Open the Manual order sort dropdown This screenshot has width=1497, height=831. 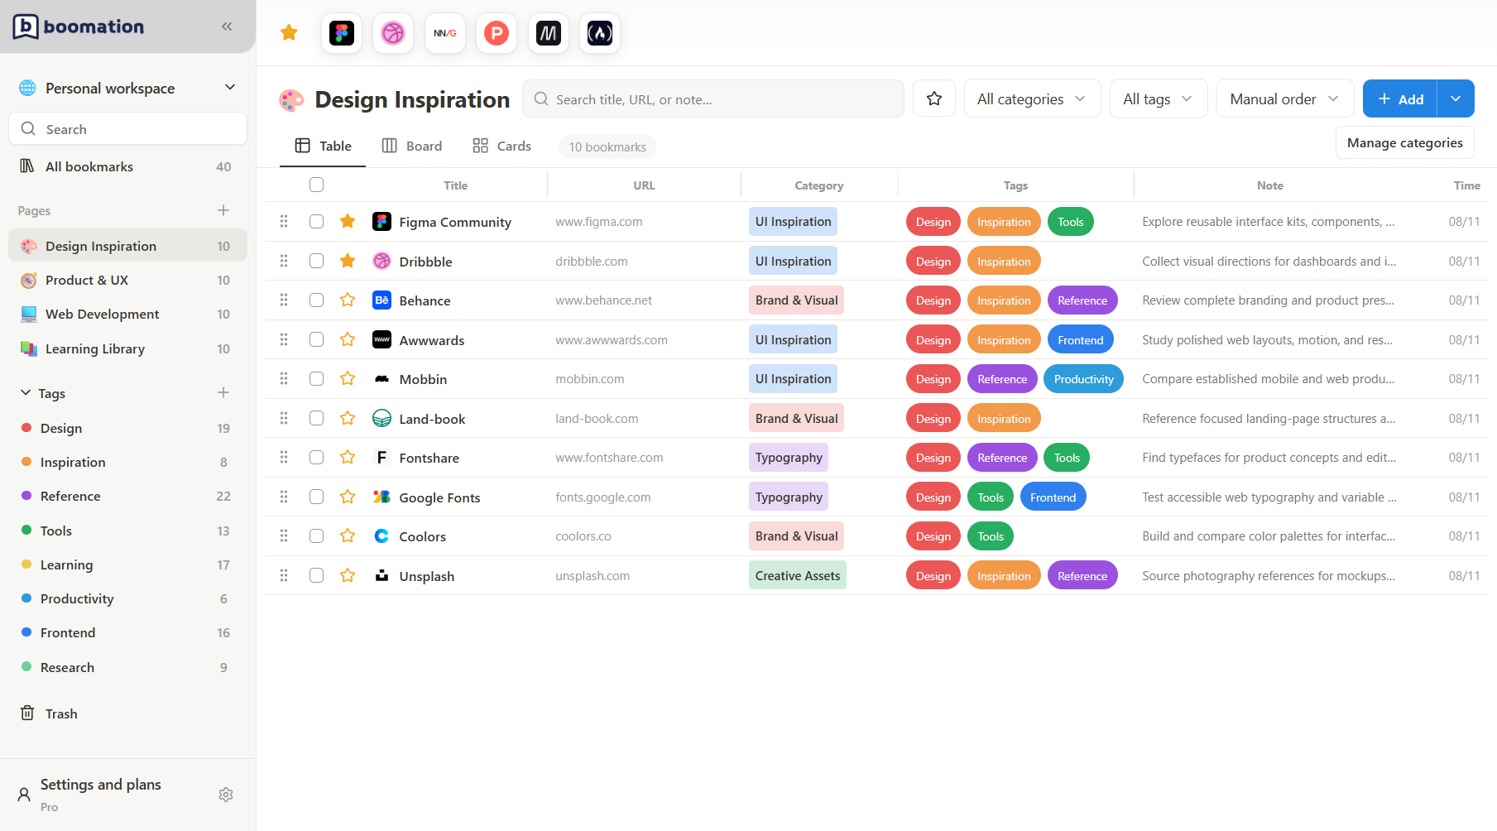click(x=1285, y=98)
